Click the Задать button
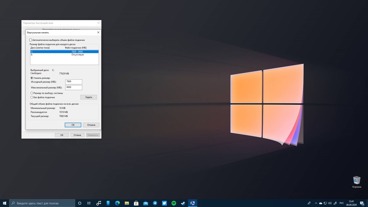 pos(89,97)
